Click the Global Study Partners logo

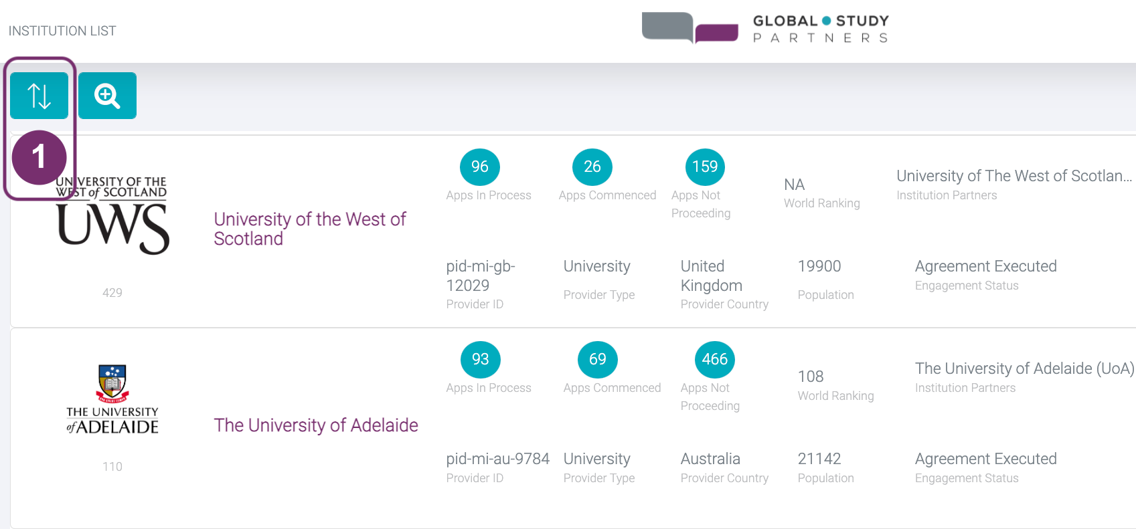(x=765, y=29)
